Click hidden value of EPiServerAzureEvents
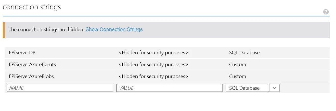Image resolution: width=336 pixels, height=111 pixels. tap(153, 65)
